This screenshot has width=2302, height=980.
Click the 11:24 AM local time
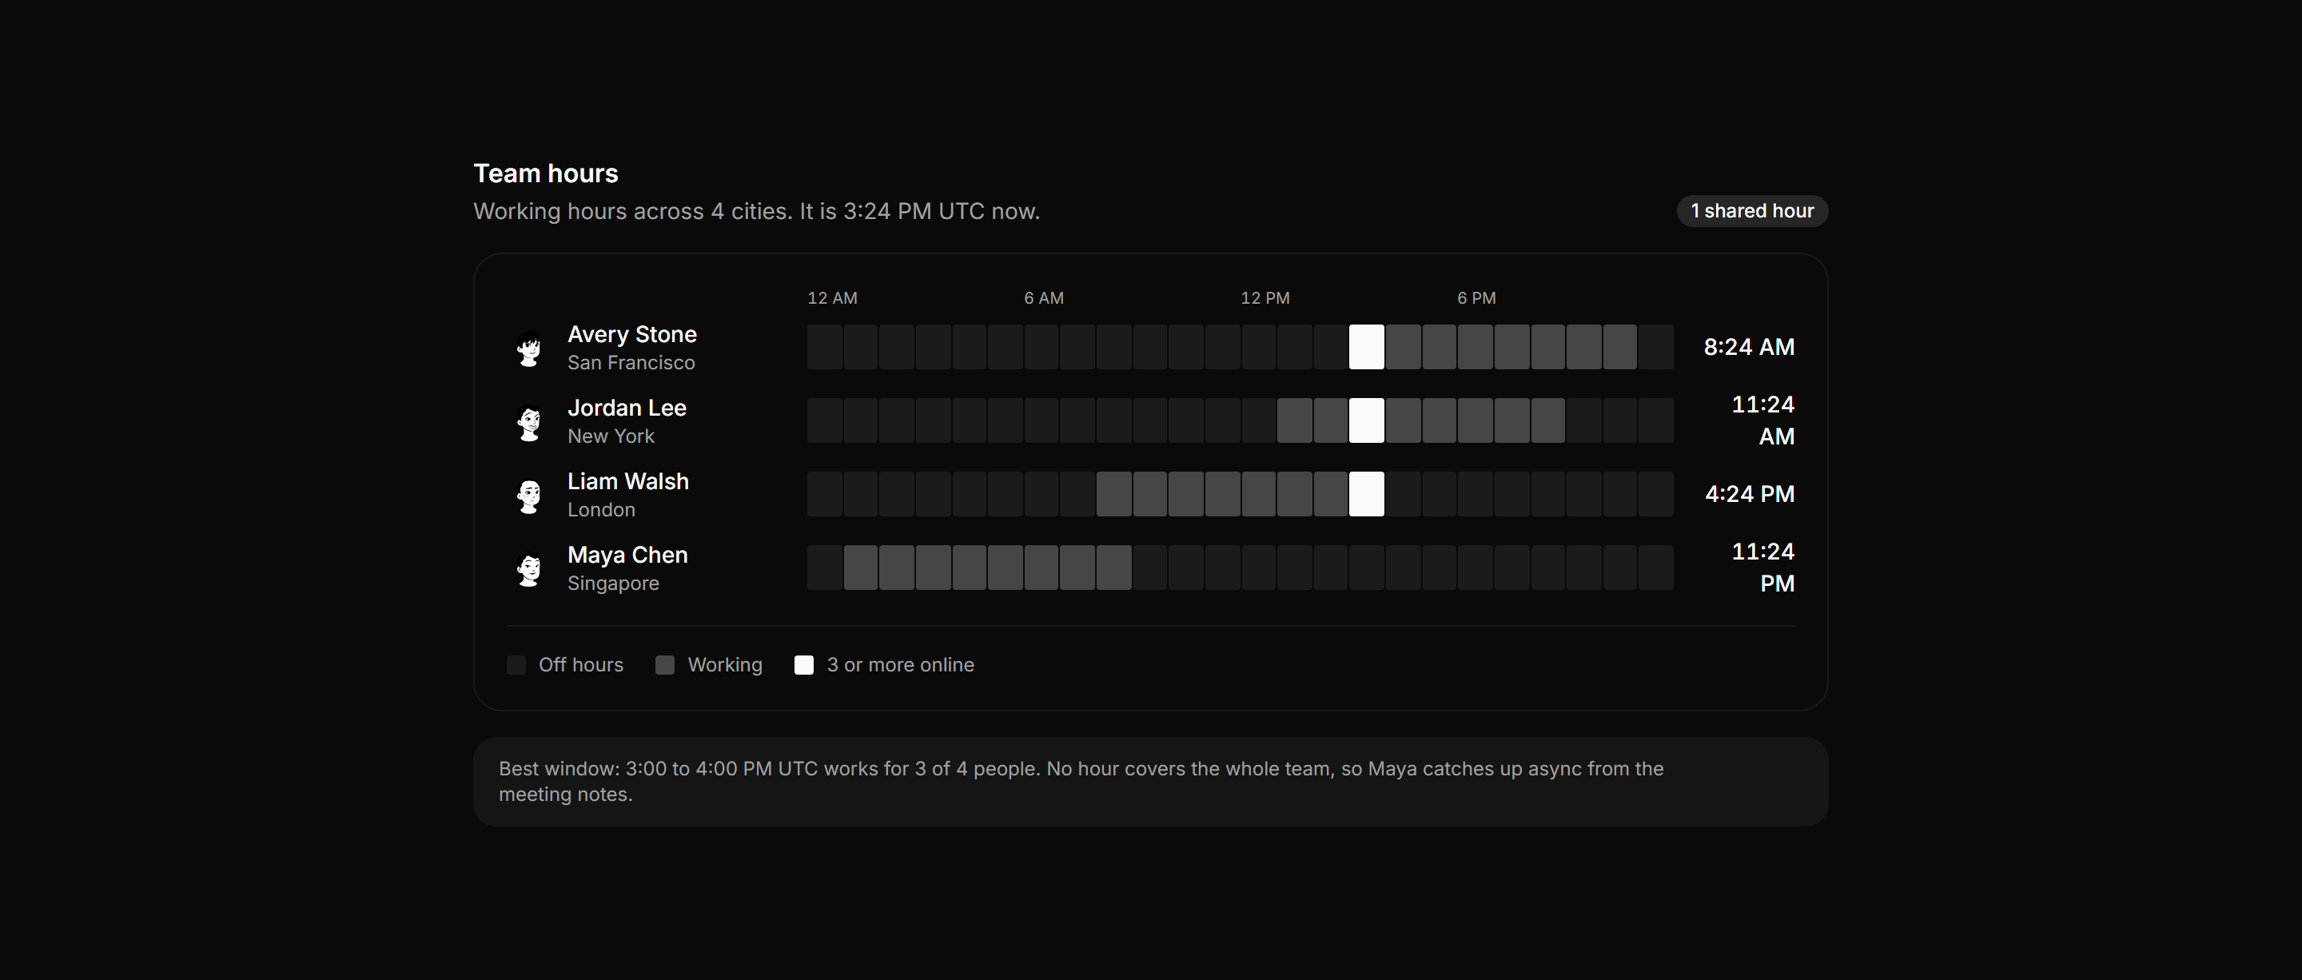click(1762, 420)
